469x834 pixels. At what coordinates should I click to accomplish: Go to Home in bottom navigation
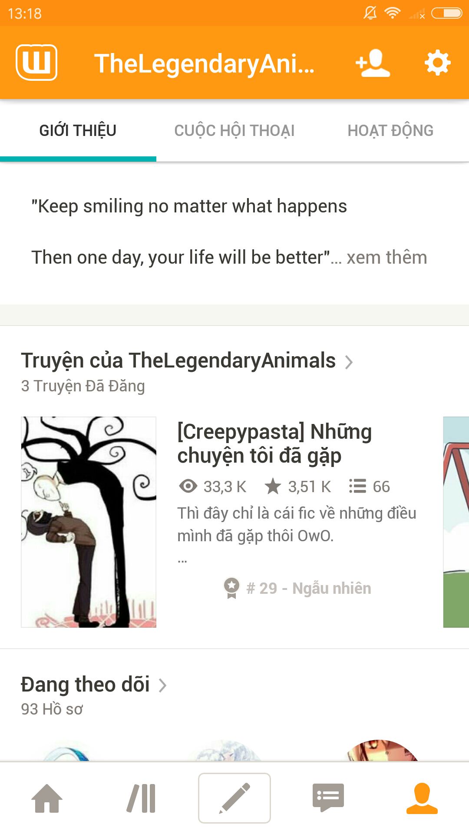pyautogui.click(x=47, y=798)
